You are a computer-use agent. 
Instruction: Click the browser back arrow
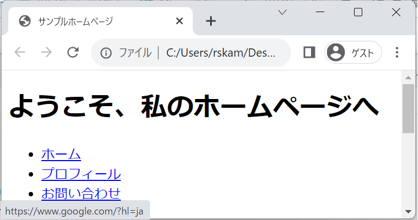(x=20, y=52)
